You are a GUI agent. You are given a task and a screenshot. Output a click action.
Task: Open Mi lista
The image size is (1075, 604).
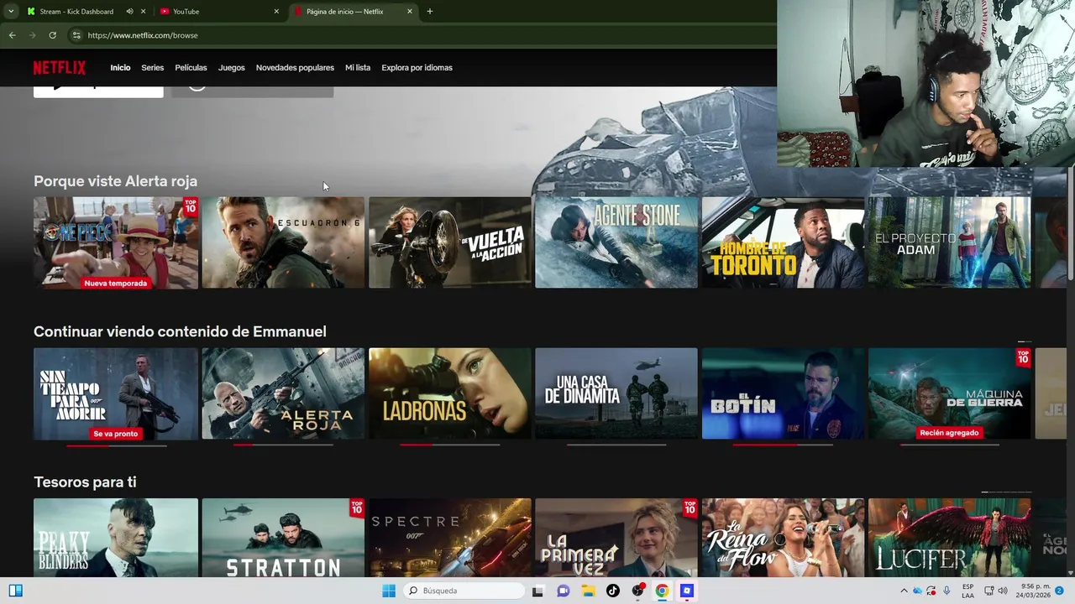pyautogui.click(x=358, y=68)
